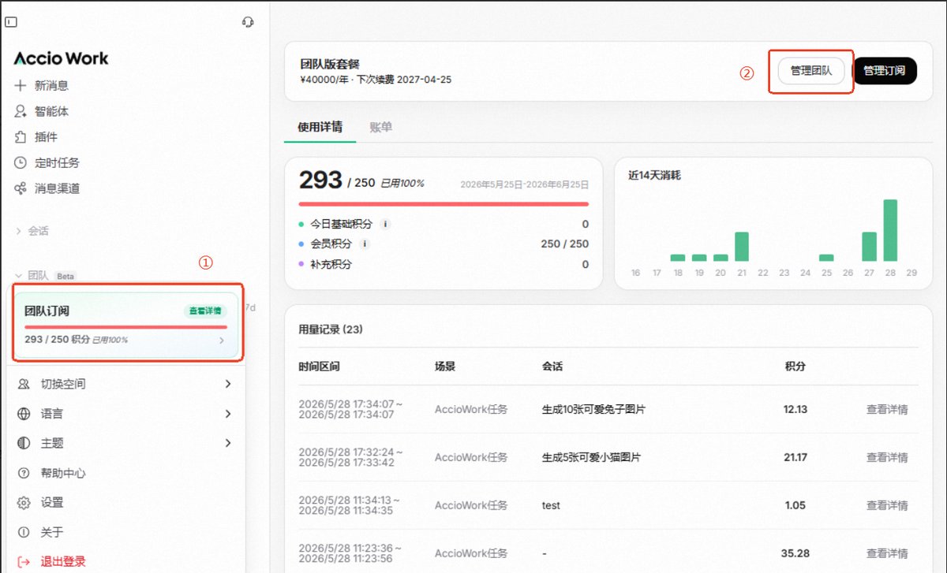Switch to the 使用详情 tab
Screen dimensions: 947x573
(x=320, y=127)
